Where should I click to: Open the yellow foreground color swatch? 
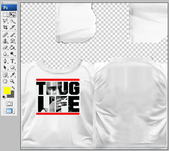(7, 91)
